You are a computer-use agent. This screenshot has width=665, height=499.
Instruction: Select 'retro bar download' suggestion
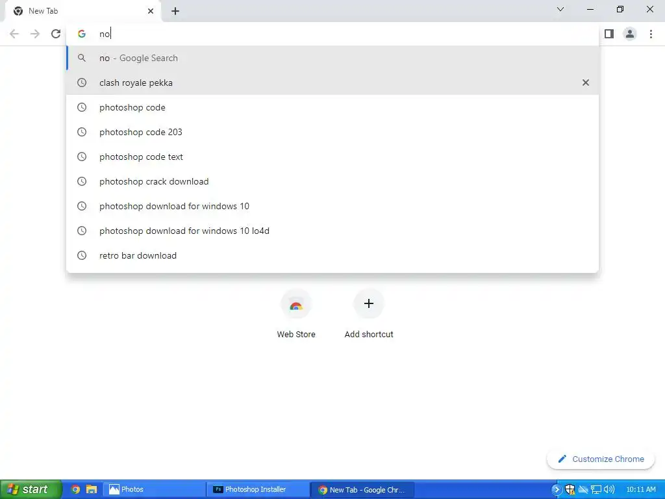(332, 255)
